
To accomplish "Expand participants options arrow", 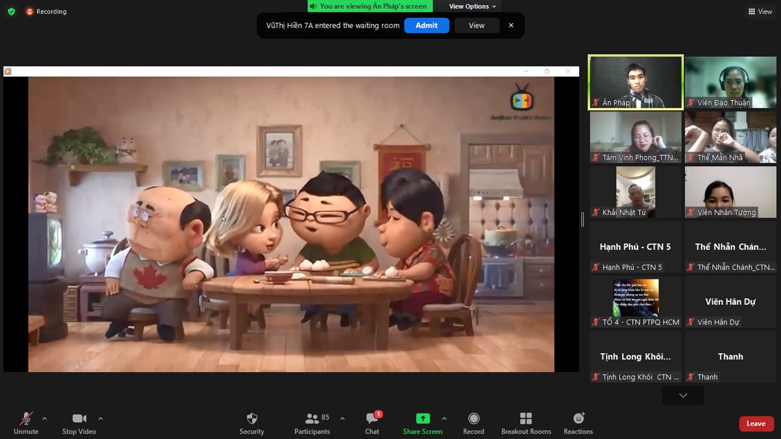I will pyautogui.click(x=342, y=418).
